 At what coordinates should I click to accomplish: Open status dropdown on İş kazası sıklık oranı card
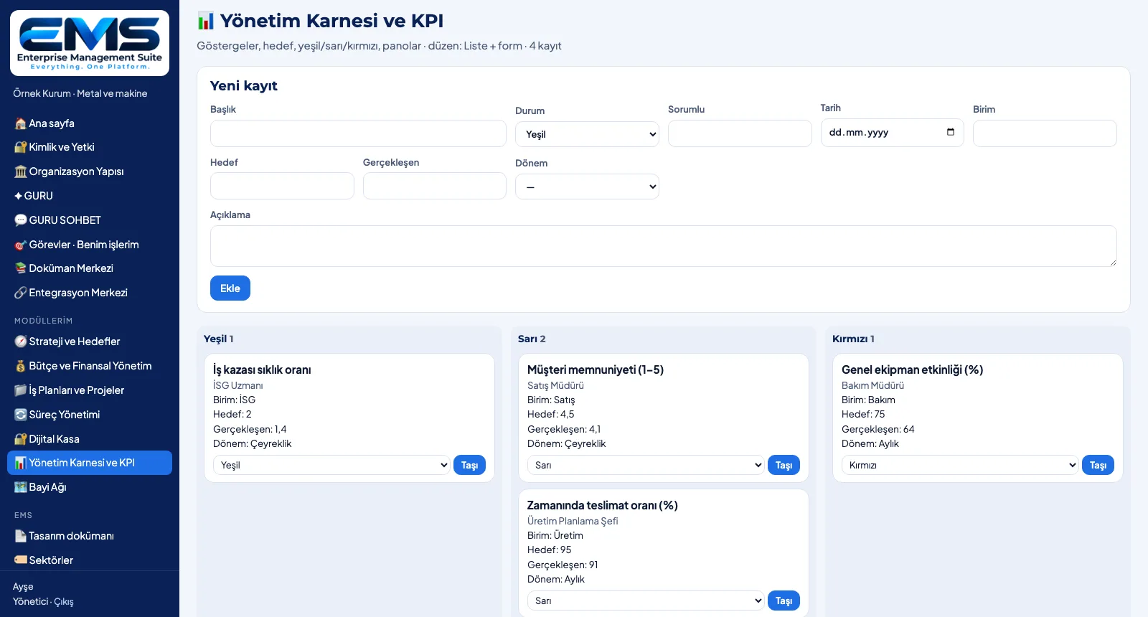[x=331, y=465]
